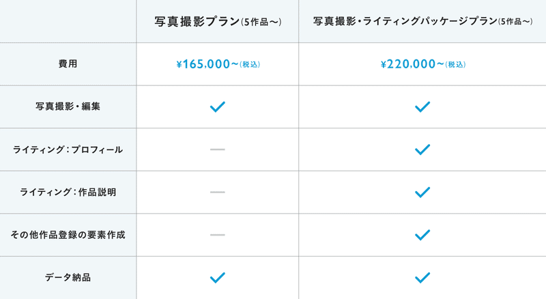Click the 費用 row label
The width and height of the screenshot is (546, 299).
tap(68, 63)
